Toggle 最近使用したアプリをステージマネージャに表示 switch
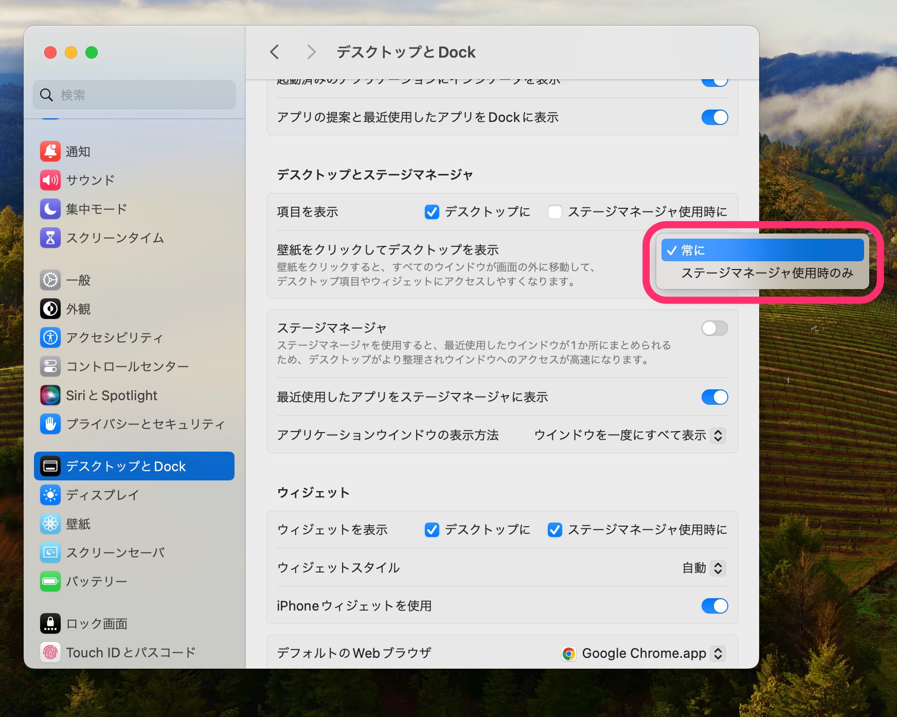The image size is (897, 717). pos(715,397)
